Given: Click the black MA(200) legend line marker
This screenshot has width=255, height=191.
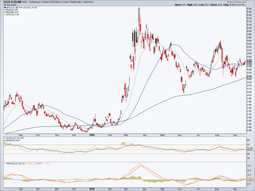Looking at the screenshot, I should tap(5, 12).
